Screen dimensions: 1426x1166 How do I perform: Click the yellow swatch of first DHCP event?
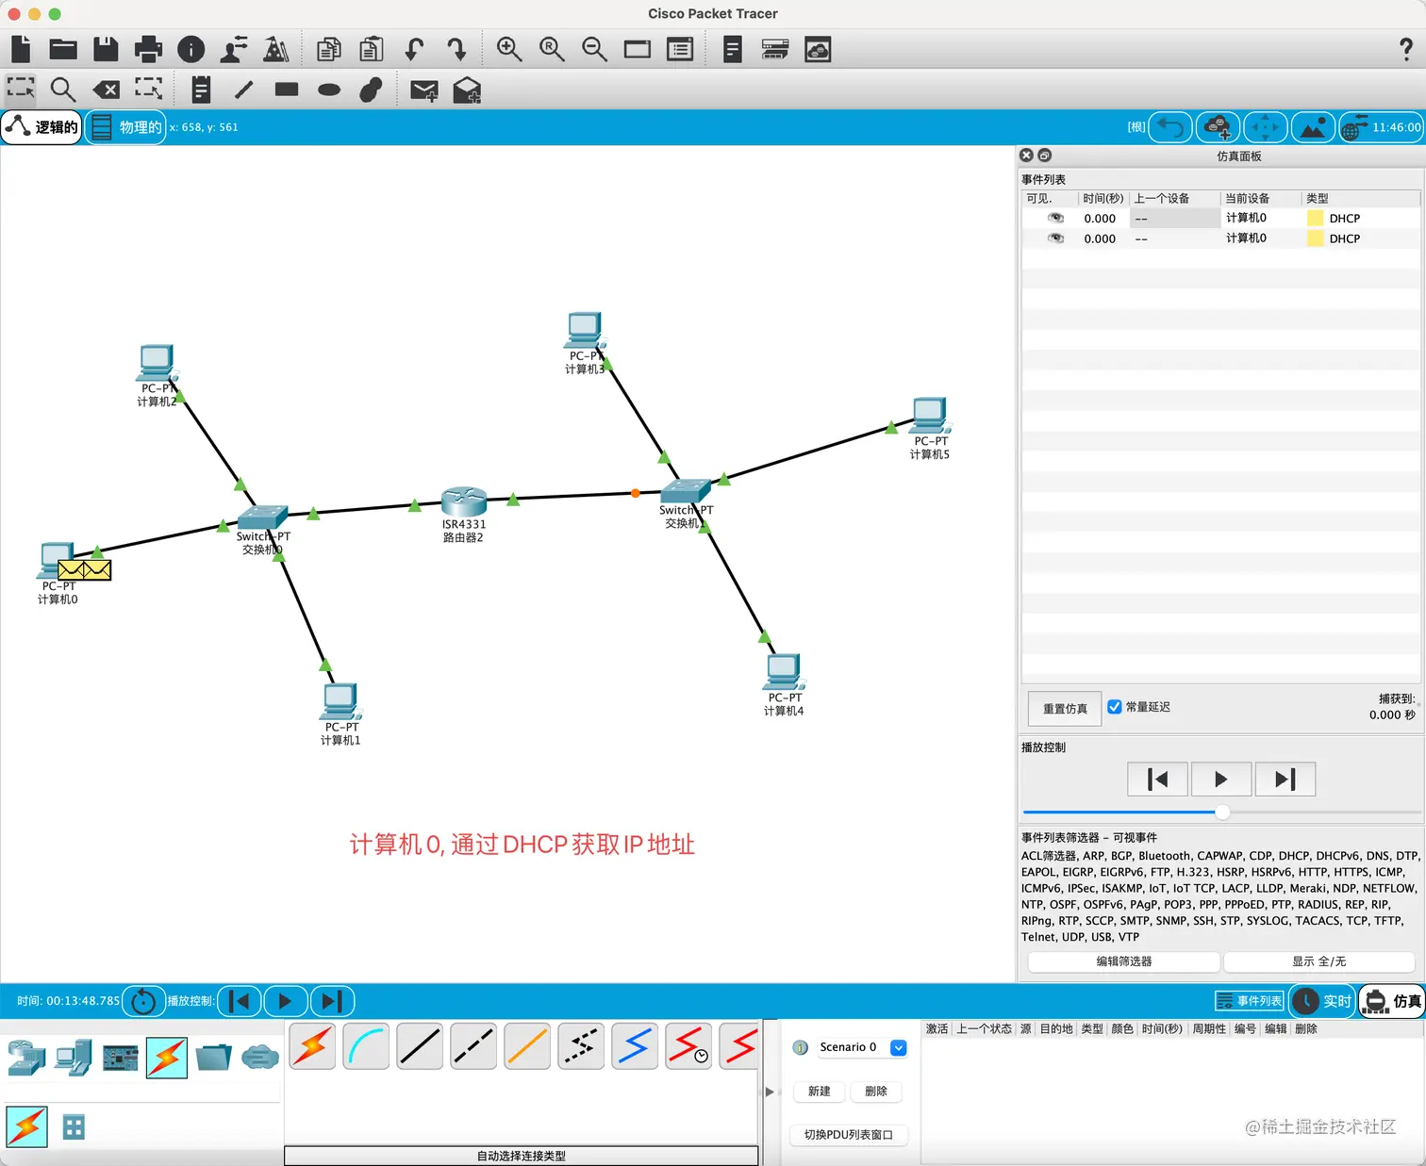pyautogui.click(x=1315, y=219)
